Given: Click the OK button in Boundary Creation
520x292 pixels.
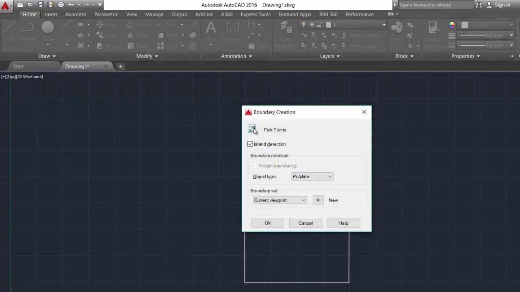Looking at the screenshot, I should 268,223.
